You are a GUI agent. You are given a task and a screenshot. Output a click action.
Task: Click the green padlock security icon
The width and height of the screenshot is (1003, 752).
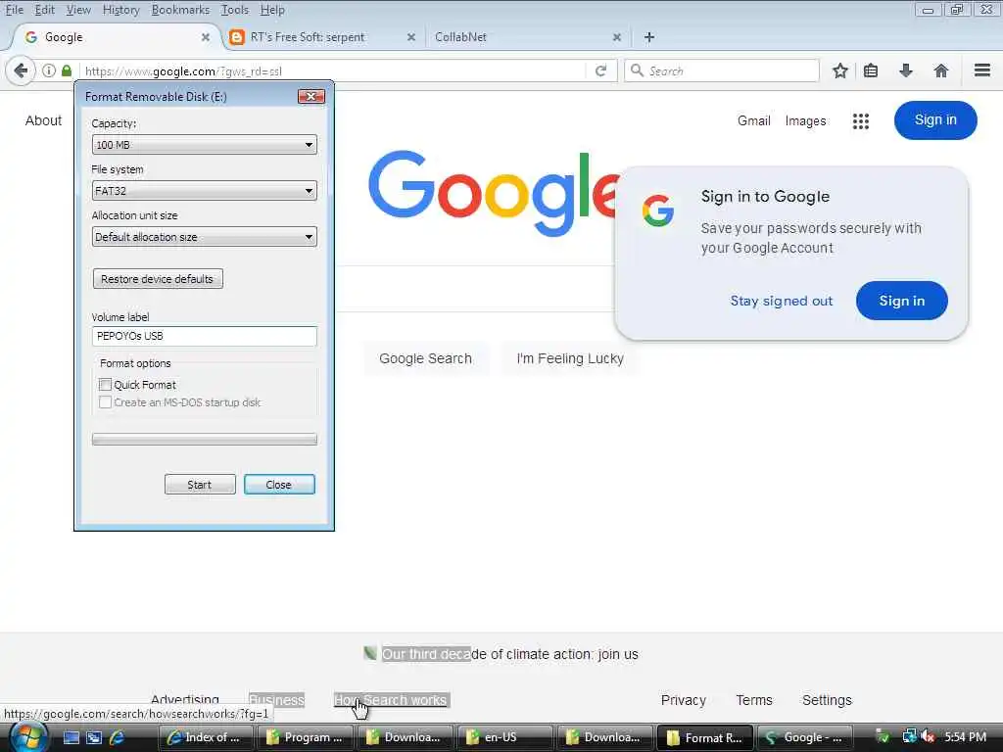pos(66,70)
